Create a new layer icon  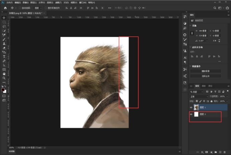(x=220, y=152)
